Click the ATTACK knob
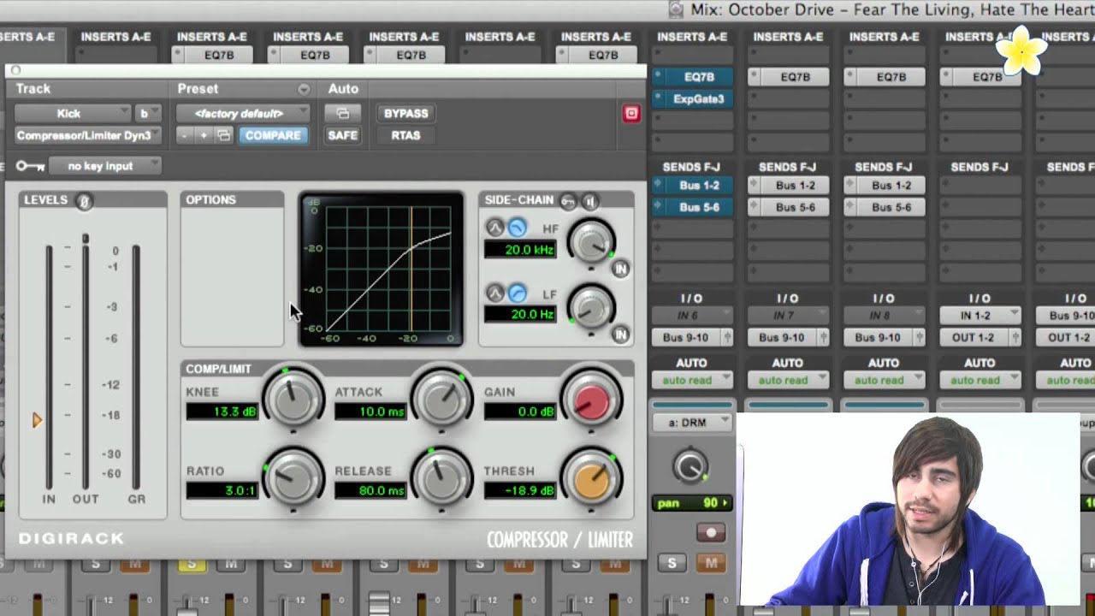Screen dimensions: 1095x616 coord(442,400)
